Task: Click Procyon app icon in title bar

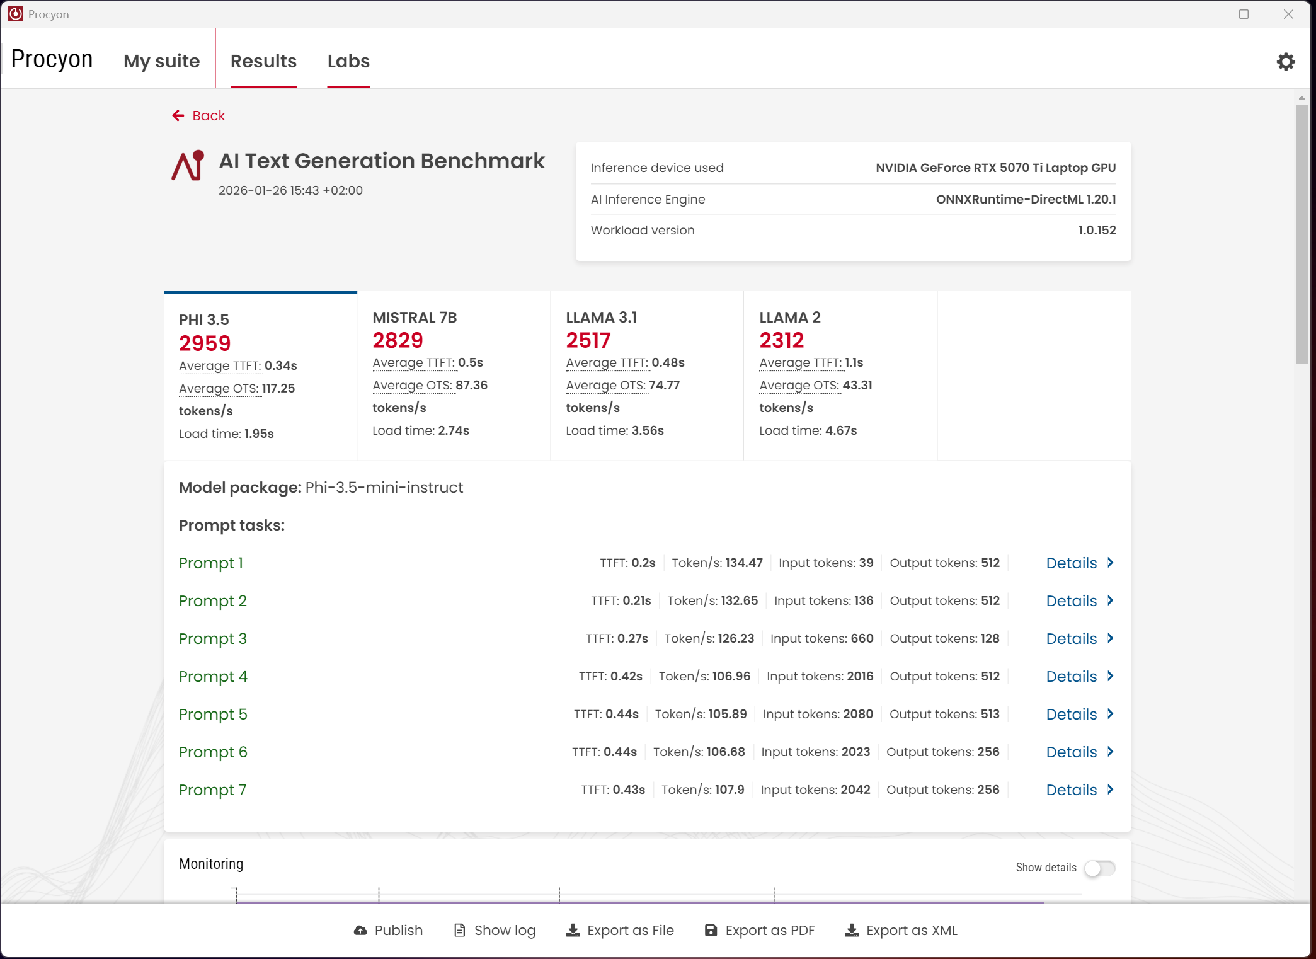Action: (x=16, y=14)
